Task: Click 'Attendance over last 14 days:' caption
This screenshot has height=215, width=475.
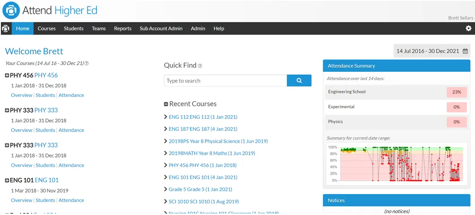Action: point(355,79)
